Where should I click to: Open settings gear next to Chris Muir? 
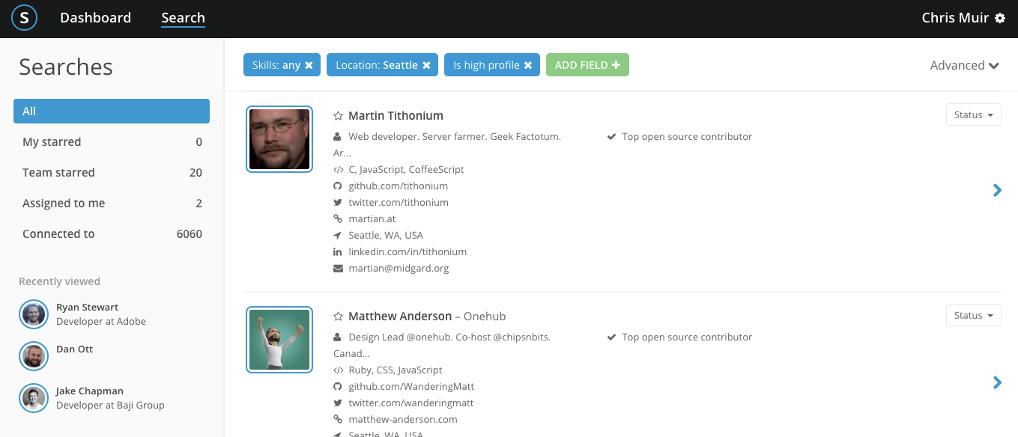pyautogui.click(x=1000, y=18)
